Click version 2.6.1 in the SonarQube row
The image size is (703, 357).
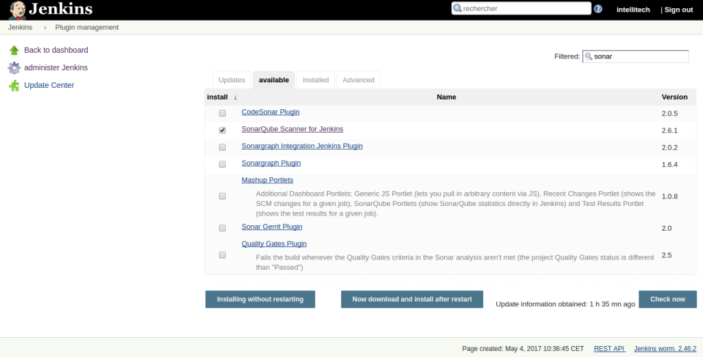click(x=669, y=130)
